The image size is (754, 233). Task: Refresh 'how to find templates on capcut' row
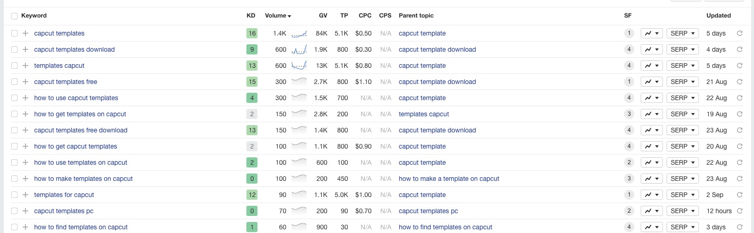[740, 227]
